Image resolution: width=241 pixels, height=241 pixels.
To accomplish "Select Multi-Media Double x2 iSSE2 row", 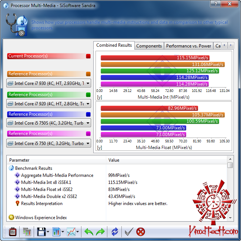I will (117, 197).
